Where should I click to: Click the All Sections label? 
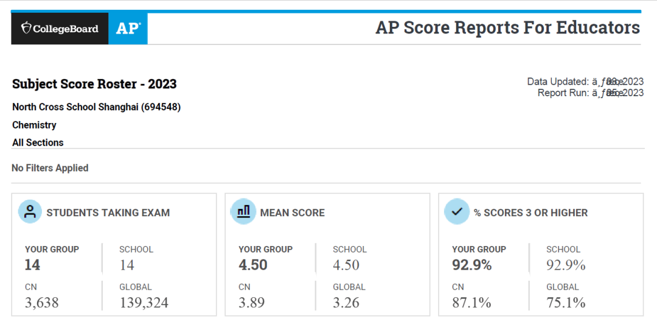point(38,142)
